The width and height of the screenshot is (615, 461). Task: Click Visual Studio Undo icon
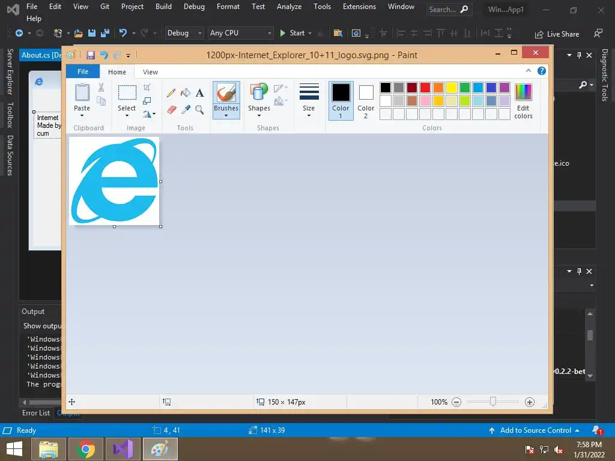[x=123, y=33]
